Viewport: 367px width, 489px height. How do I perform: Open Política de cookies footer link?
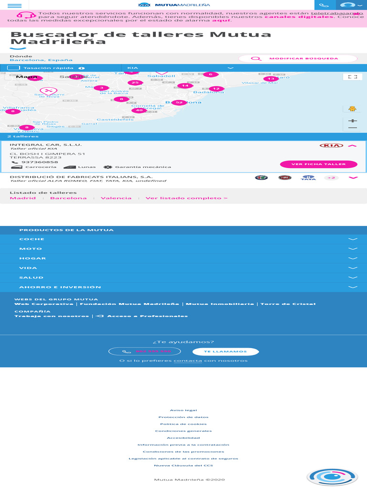pyautogui.click(x=183, y=424)
